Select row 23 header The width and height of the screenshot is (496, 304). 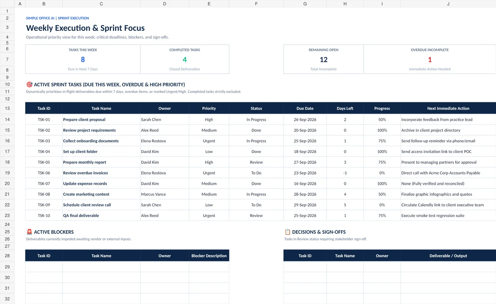pos(7,216)
